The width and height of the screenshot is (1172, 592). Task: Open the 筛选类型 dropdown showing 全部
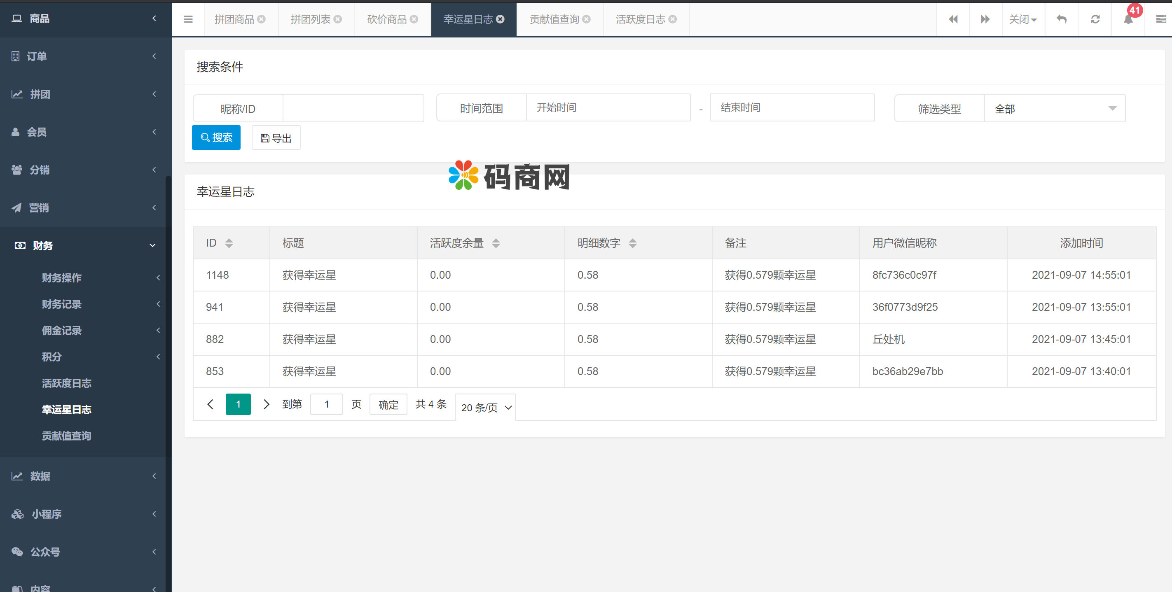tap(1054, 109)
